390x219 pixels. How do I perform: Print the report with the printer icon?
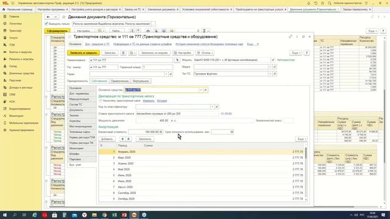click(148, 31)
